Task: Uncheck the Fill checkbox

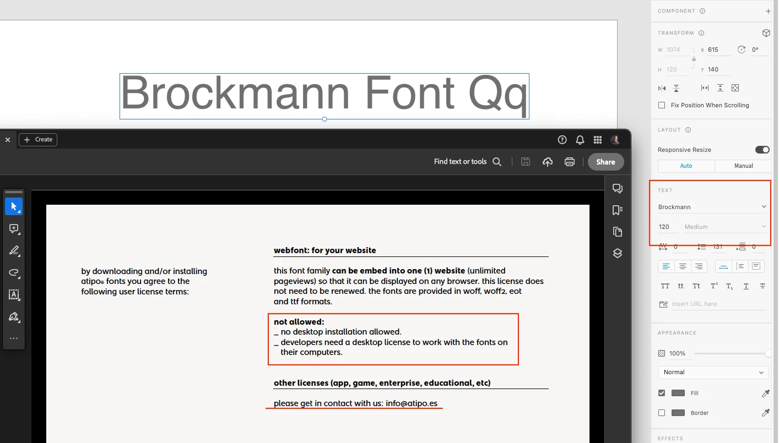Action: point(662,393)
